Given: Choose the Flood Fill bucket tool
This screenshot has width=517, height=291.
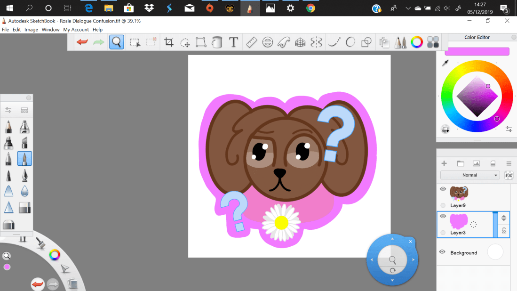Looking at the screenshot, I should click(x=217, y=42).
